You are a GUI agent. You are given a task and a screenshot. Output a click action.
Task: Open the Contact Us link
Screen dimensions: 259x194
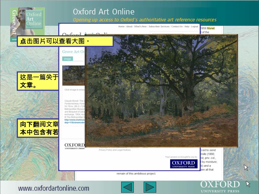pyautogui.click(x=177, y=27)
